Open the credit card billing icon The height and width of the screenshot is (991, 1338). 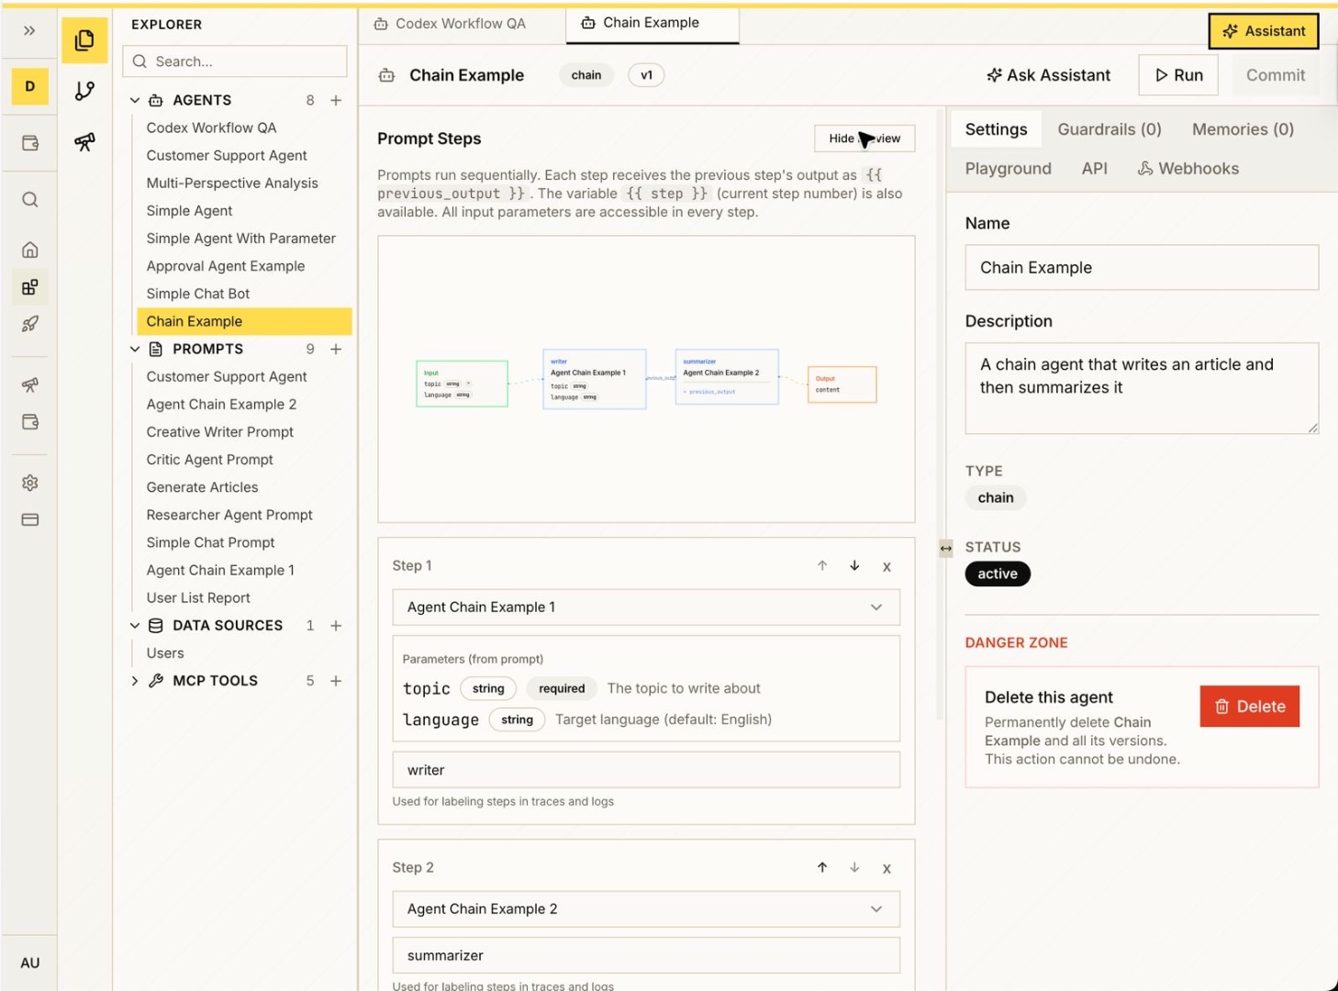(30, 519)
